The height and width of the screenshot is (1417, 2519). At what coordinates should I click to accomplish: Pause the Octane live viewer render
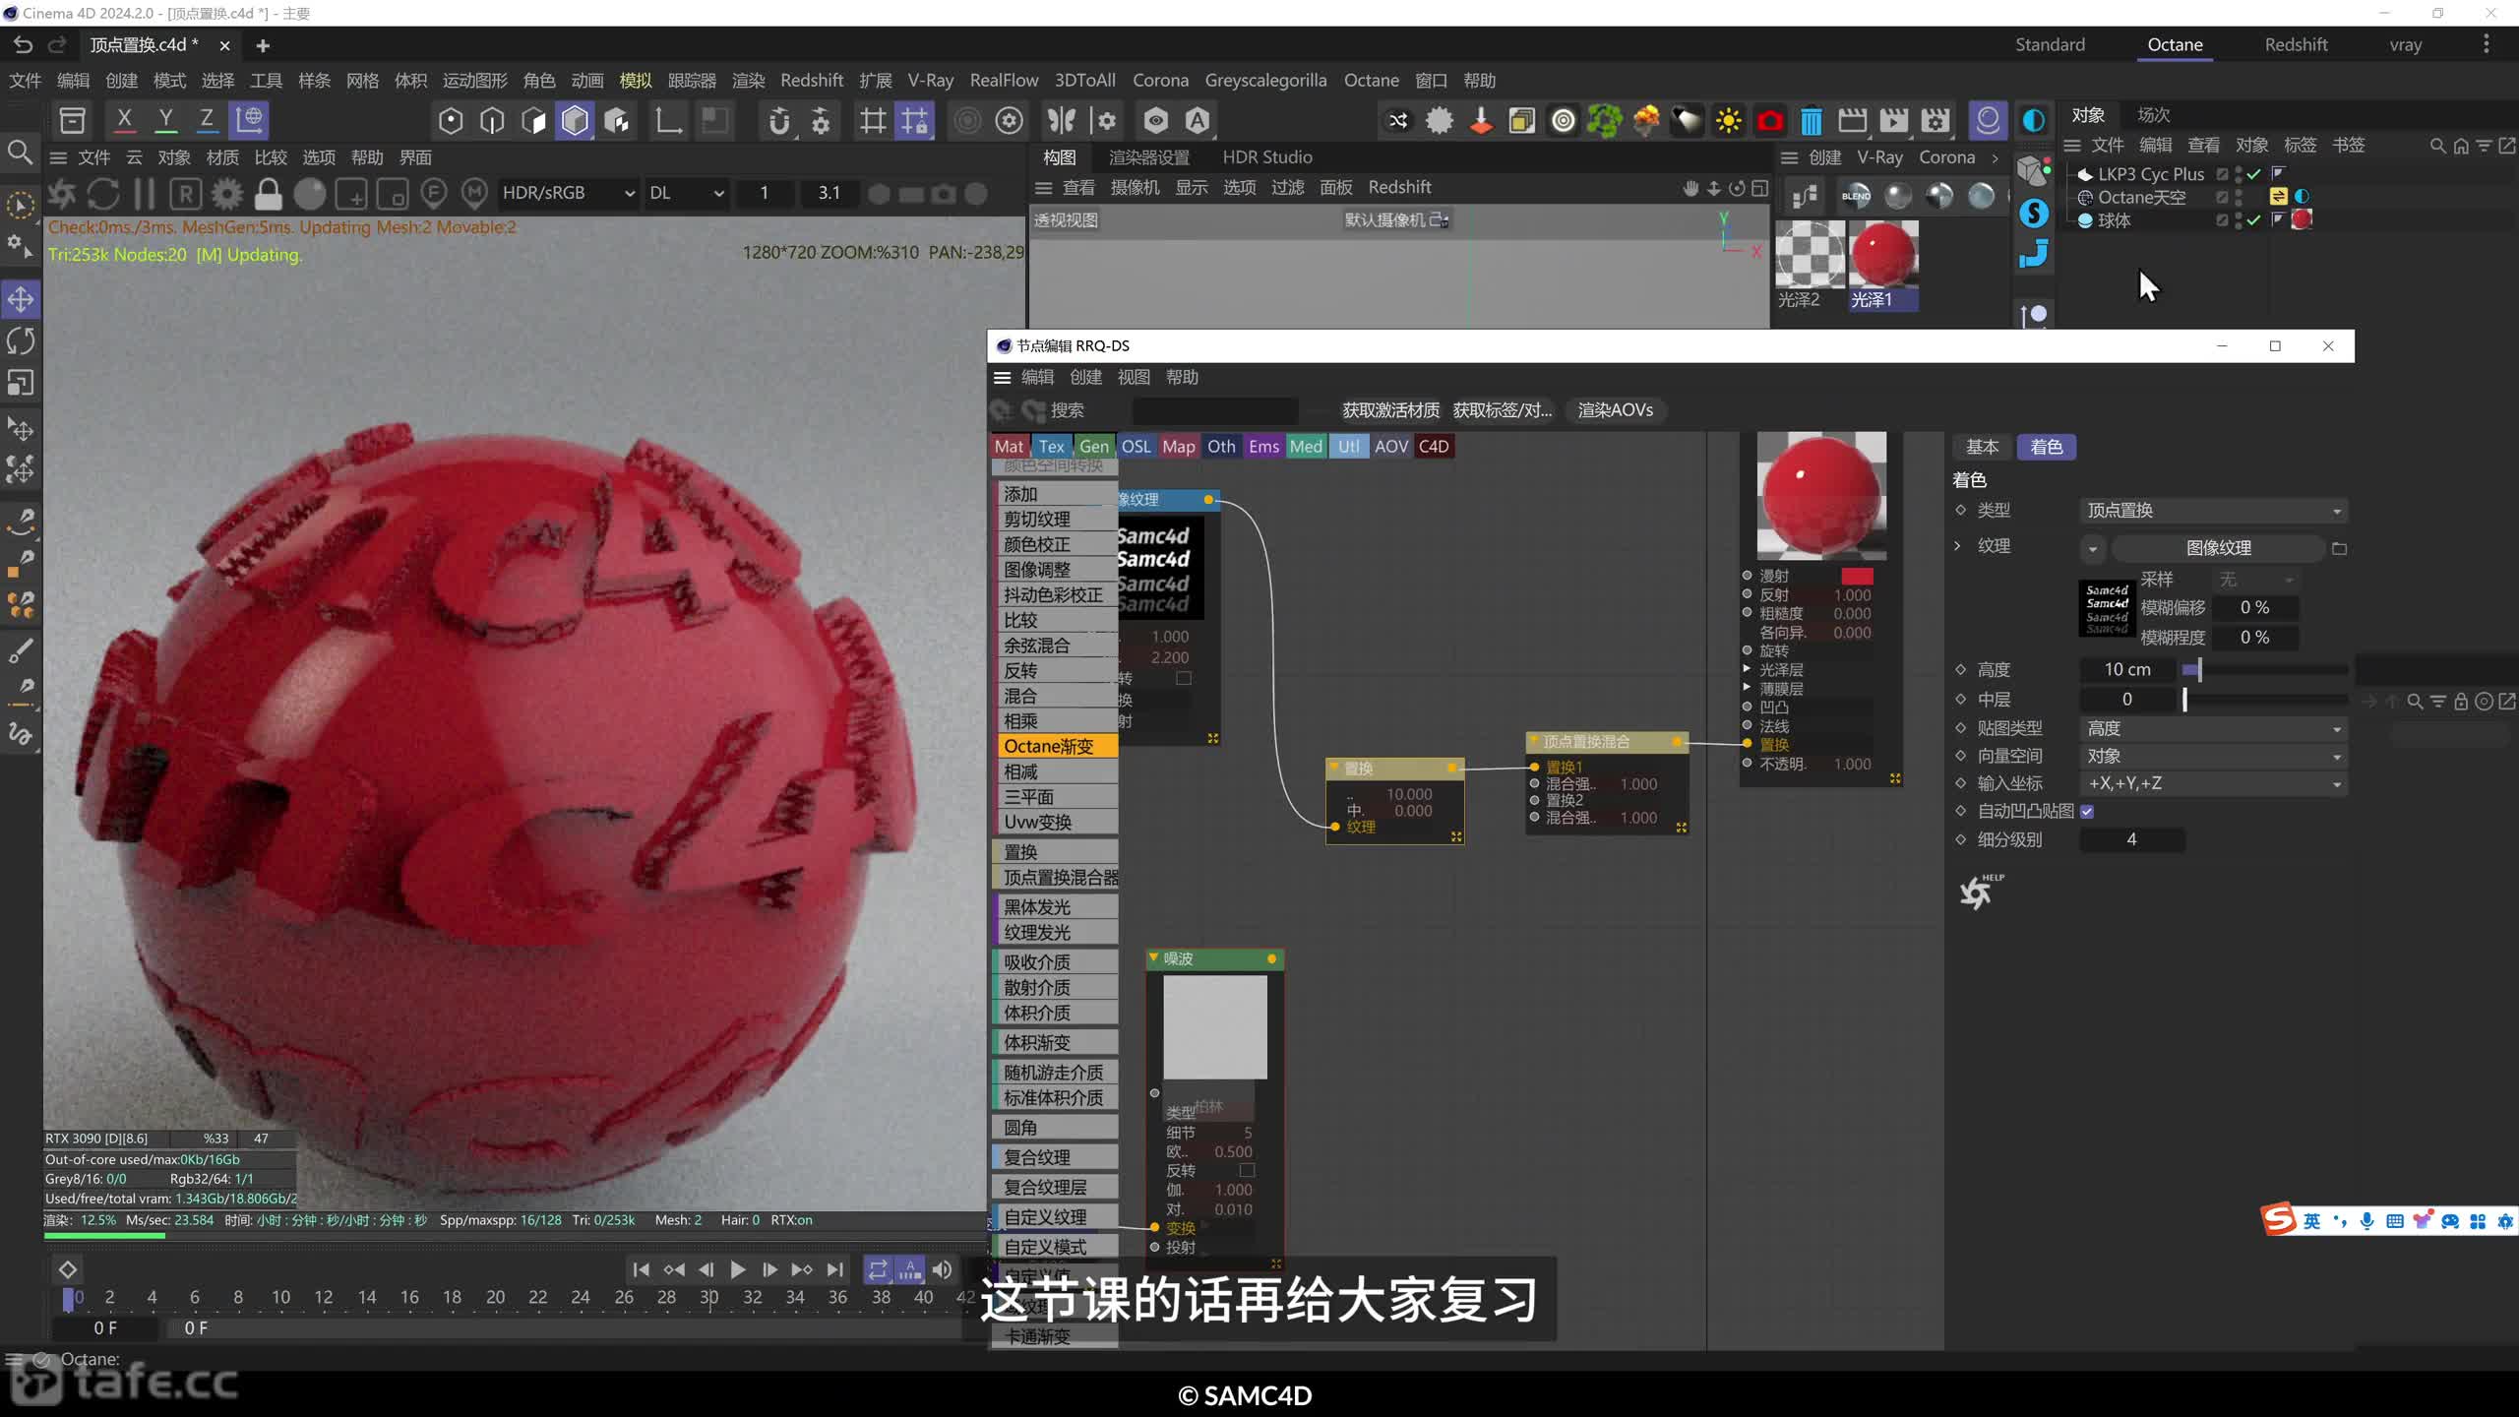[x=145, y=194]
